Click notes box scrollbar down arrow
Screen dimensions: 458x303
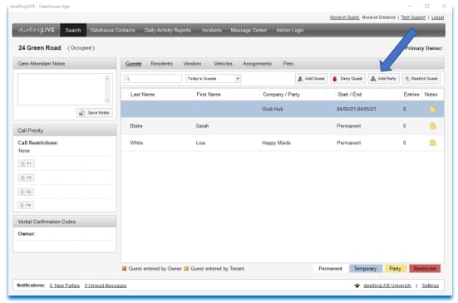pos(107,101)
